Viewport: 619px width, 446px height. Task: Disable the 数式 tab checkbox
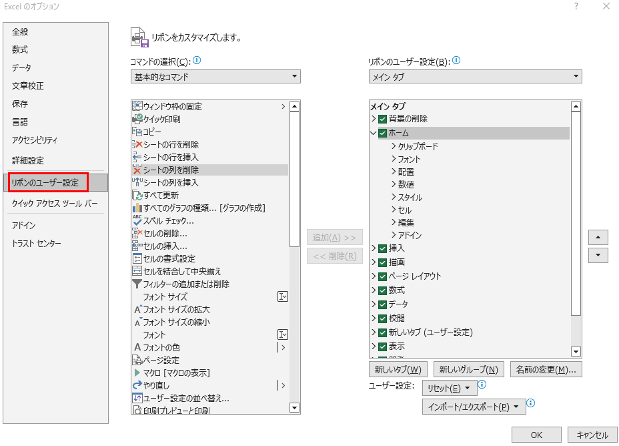click(382, 290)
